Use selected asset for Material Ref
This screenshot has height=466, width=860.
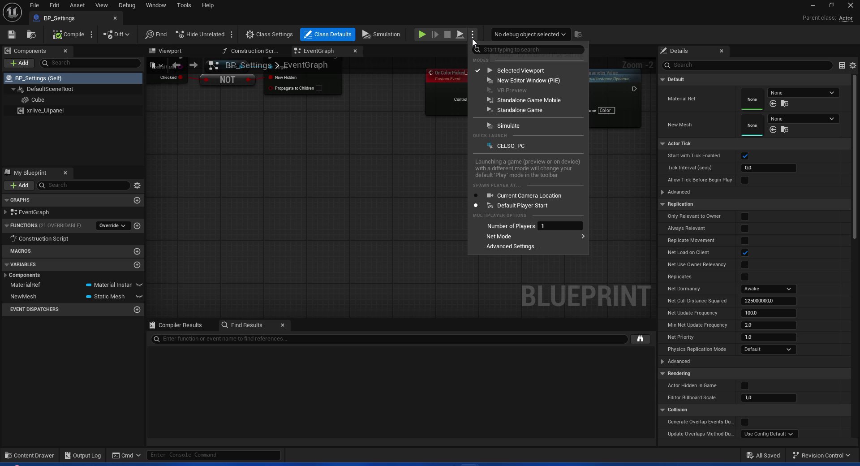click(773, 104)
